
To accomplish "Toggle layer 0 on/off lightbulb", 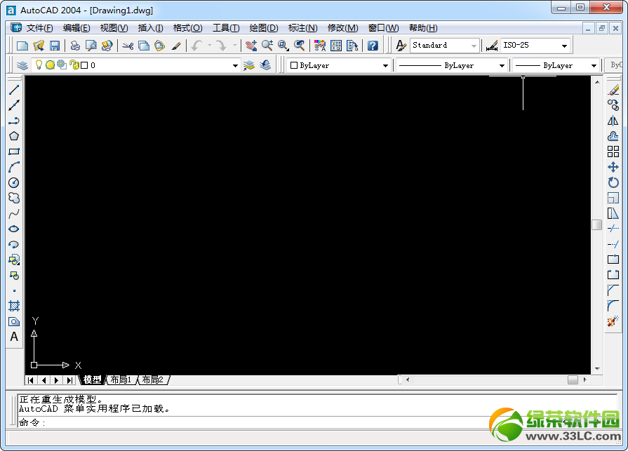I will pos(39,65).
